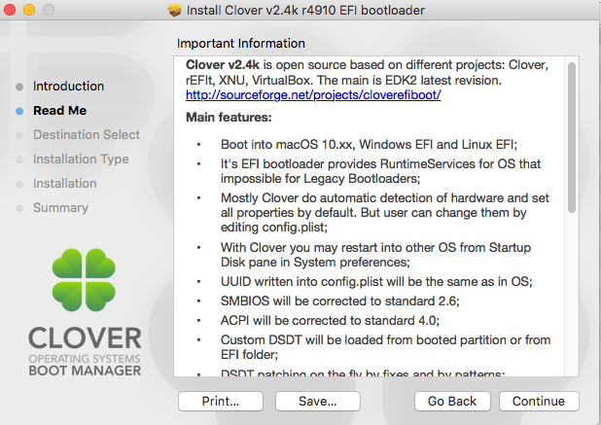Go to the Introduction step label
The width and height of the screenshot is (601, 425).
(x=68, y=87)
